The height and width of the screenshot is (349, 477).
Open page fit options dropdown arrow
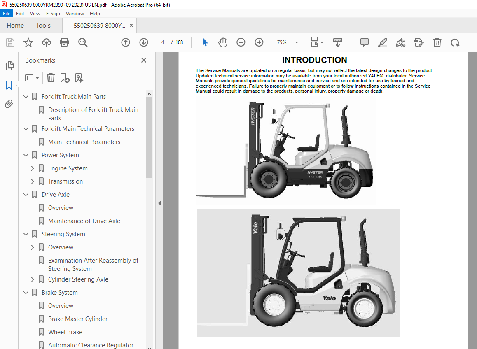coord(322,42)
